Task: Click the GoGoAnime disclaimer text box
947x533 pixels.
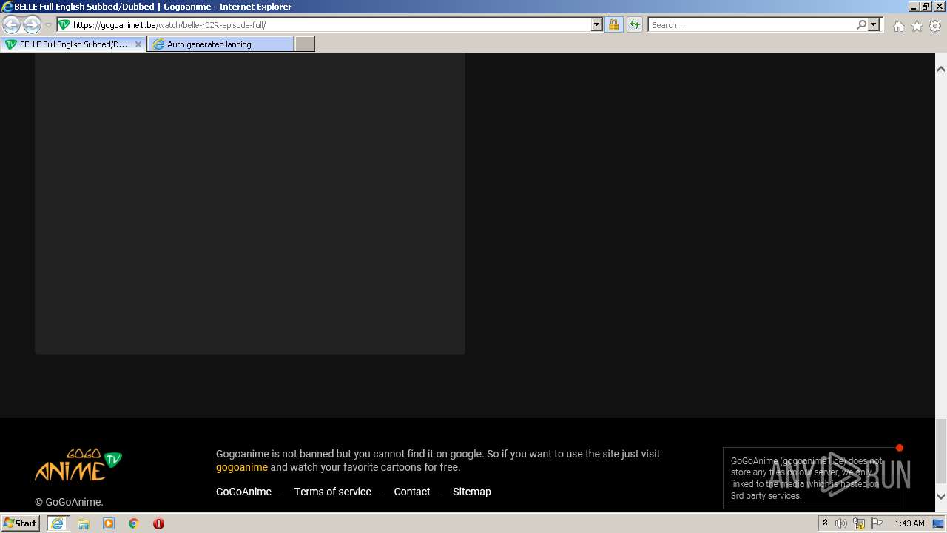Action: [x=812, y=478]
